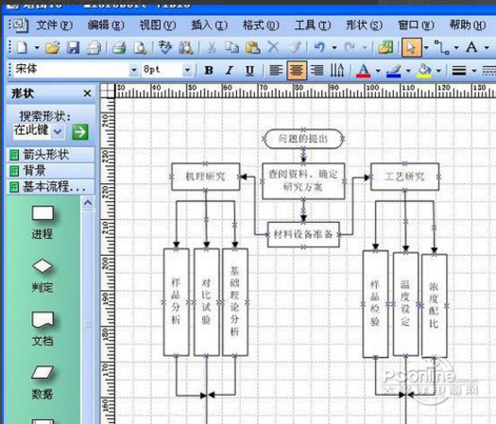Click the green search arrow button
This screenshot has width=496, height=424.
80,132
